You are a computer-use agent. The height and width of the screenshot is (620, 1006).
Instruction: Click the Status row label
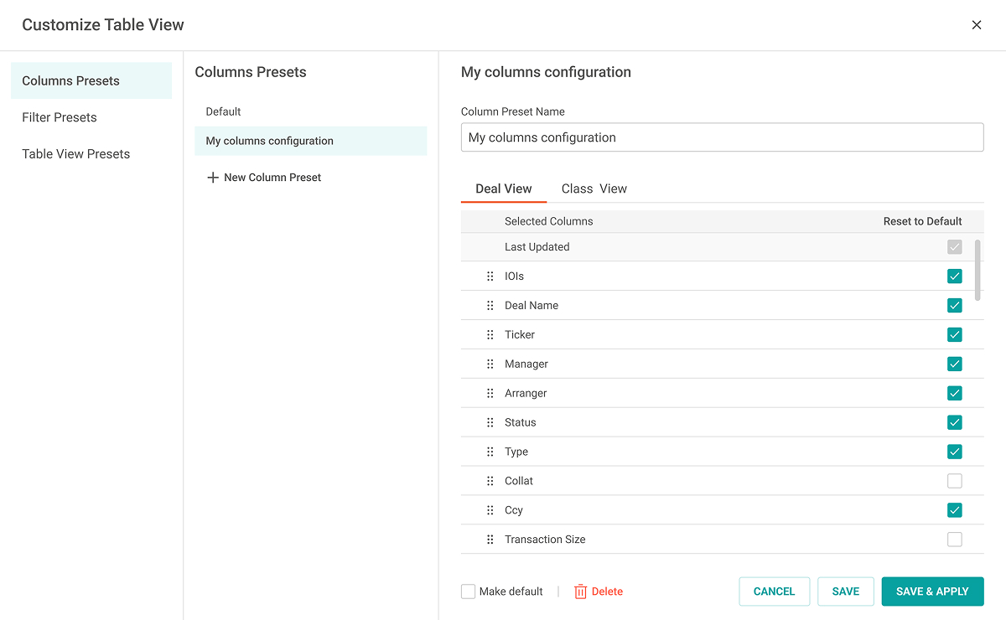point(521,423)
